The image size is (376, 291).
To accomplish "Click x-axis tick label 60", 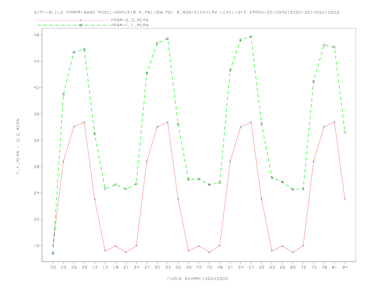I will click(x=262, y=267).
